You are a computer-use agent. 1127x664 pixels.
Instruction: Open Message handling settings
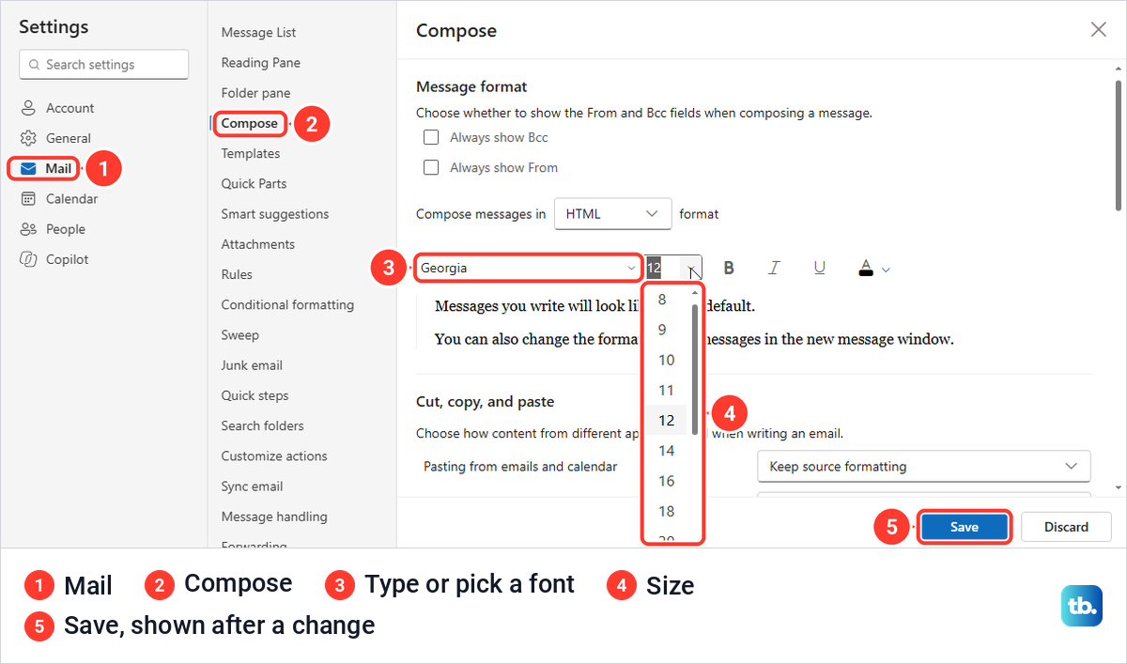click(274, 517)
